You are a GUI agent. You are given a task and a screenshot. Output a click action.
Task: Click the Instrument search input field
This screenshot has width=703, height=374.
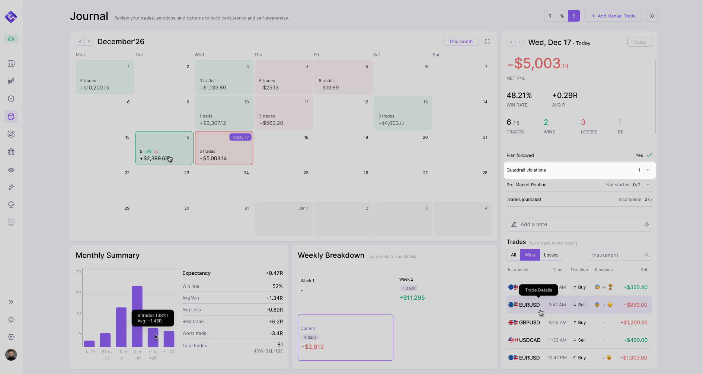click(620, 255)
